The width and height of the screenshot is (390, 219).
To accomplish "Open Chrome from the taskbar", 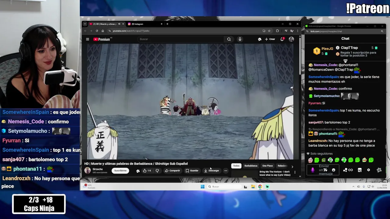I will (260, 186).
